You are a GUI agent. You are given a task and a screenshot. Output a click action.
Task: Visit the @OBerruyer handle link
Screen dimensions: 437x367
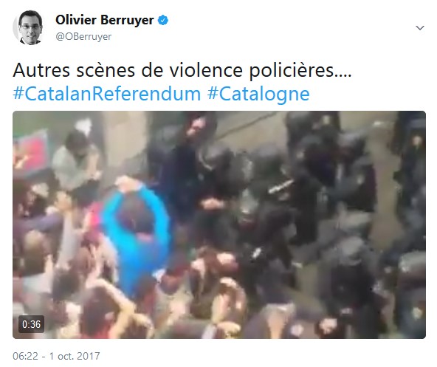coord(83,36)
